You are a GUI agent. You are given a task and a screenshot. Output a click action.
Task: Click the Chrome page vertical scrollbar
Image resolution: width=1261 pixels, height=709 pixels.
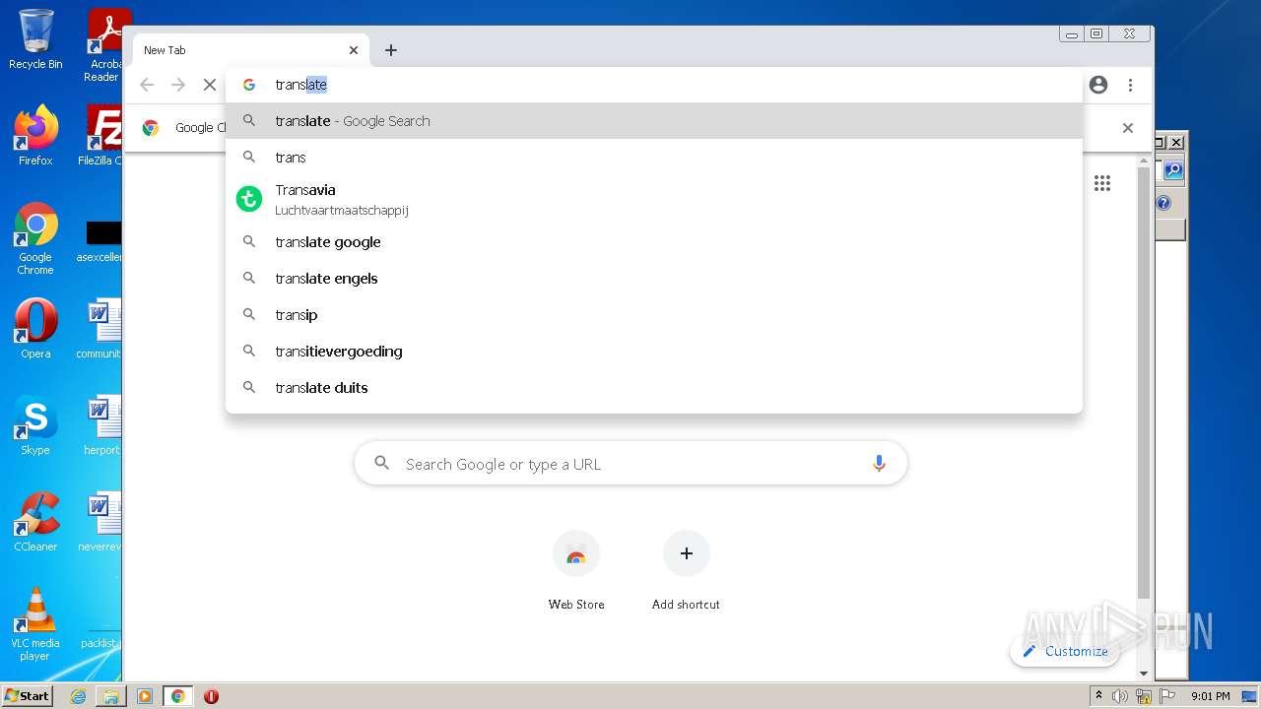pos(1144,384)
